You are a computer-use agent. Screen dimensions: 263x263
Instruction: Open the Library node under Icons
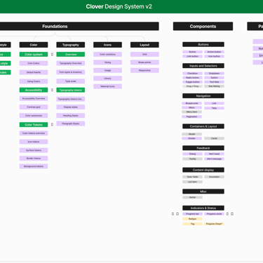click(107, 79)
